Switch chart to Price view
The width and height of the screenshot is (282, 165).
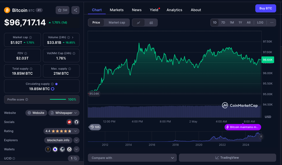point(96,23)
